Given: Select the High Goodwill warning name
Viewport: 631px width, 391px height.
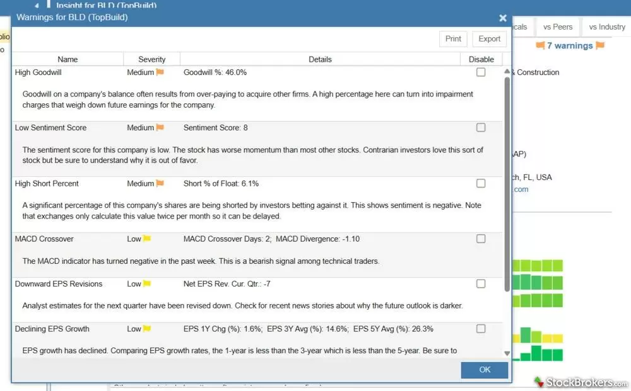Looking at the screenshot, I should pyautogui.click(x=38, y=72).
